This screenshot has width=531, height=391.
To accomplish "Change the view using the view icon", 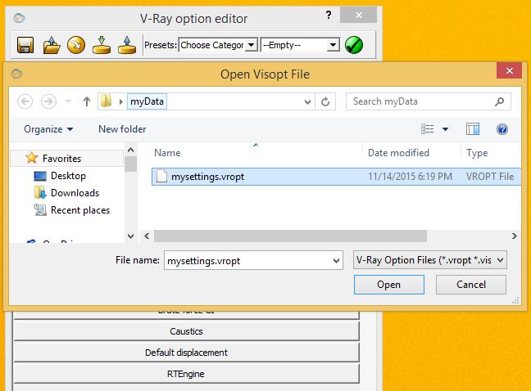I will (x=428, y=129).
